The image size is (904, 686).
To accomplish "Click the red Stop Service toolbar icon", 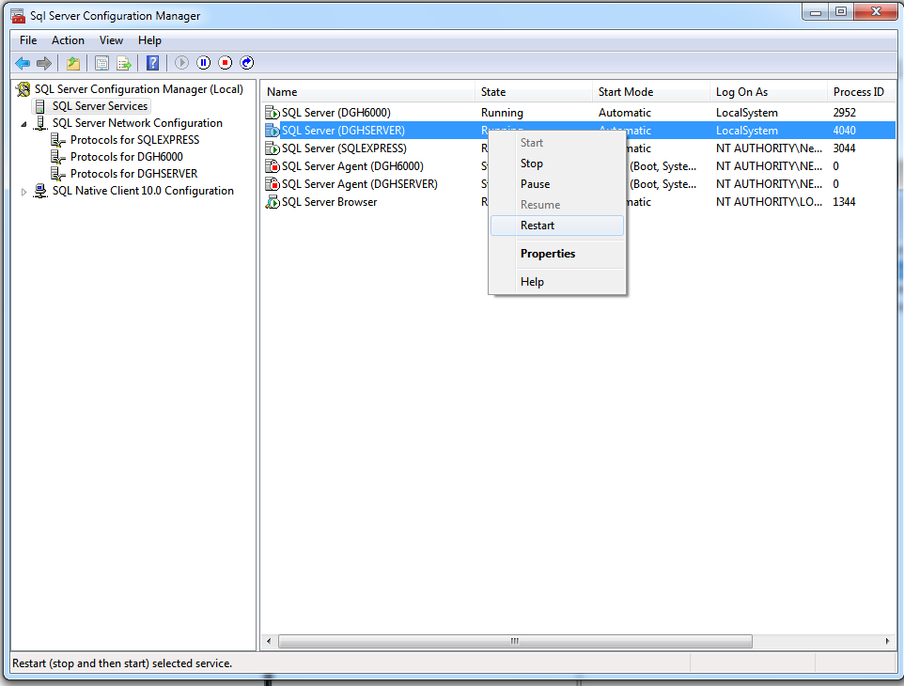I will (226, 63).
